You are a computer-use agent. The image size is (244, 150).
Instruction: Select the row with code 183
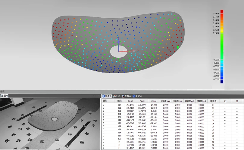[x=172, y=111]
